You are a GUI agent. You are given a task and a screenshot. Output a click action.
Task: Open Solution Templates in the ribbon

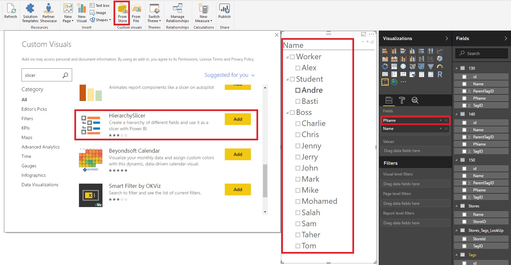click(30, 13)
